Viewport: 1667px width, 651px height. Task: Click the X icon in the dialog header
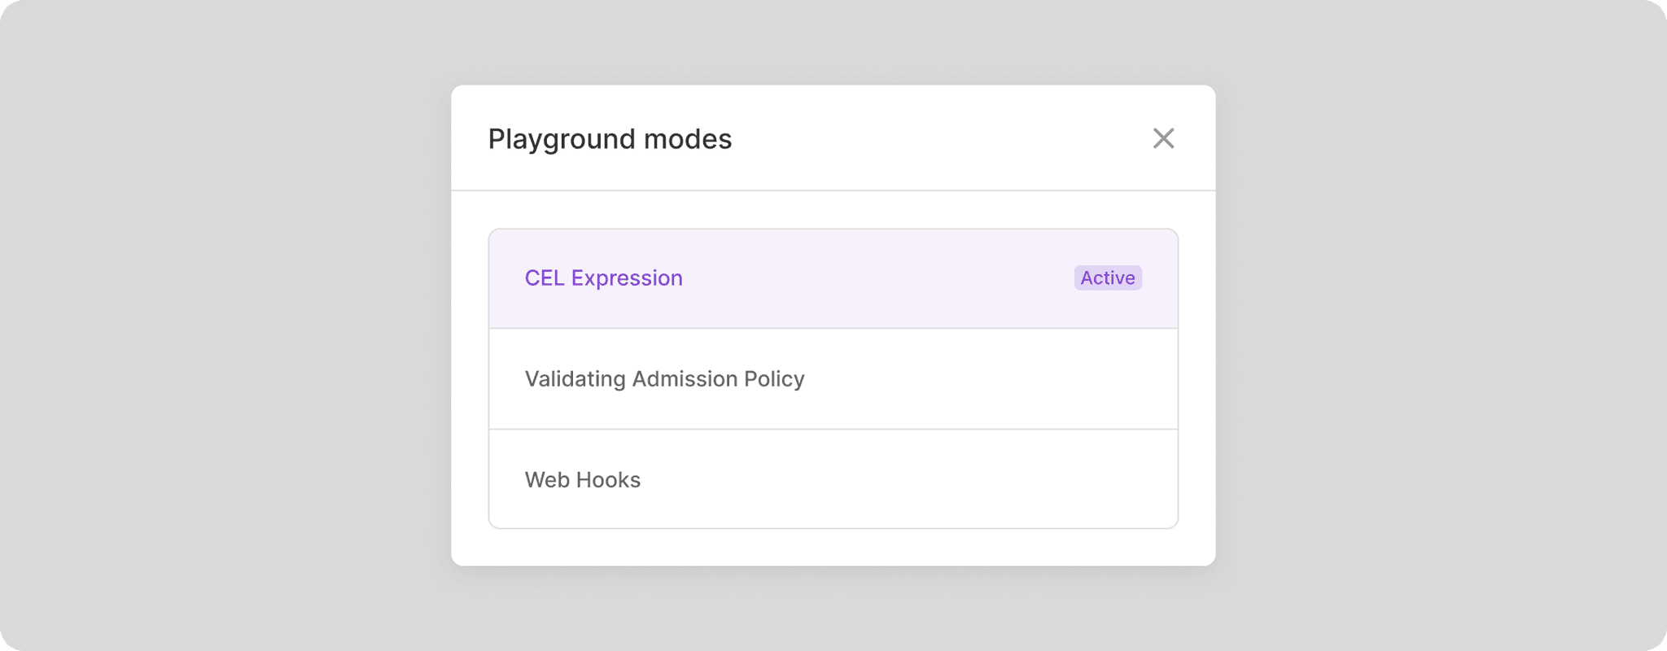click(x=1163, y=138)
